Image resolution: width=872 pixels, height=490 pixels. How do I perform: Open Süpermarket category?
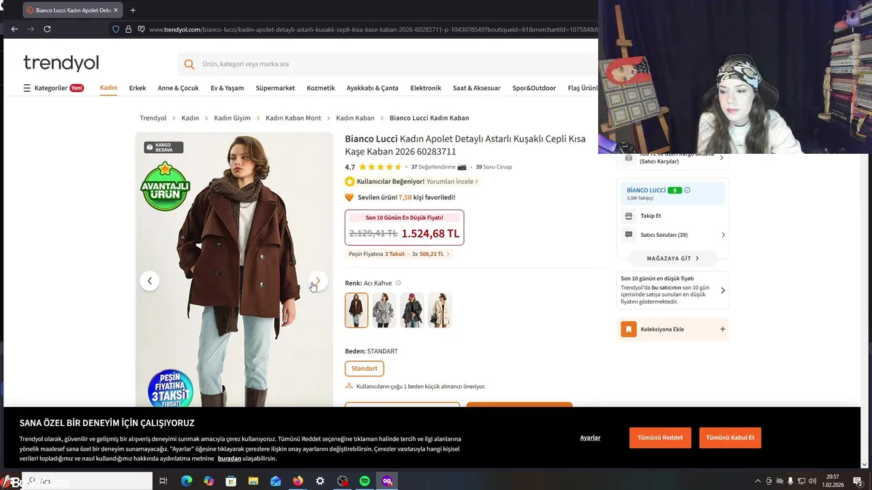point(275,88)
